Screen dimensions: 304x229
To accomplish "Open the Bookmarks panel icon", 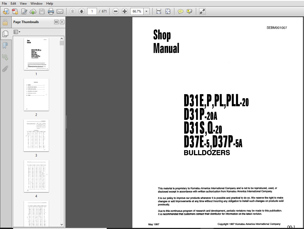I will 5,46.
